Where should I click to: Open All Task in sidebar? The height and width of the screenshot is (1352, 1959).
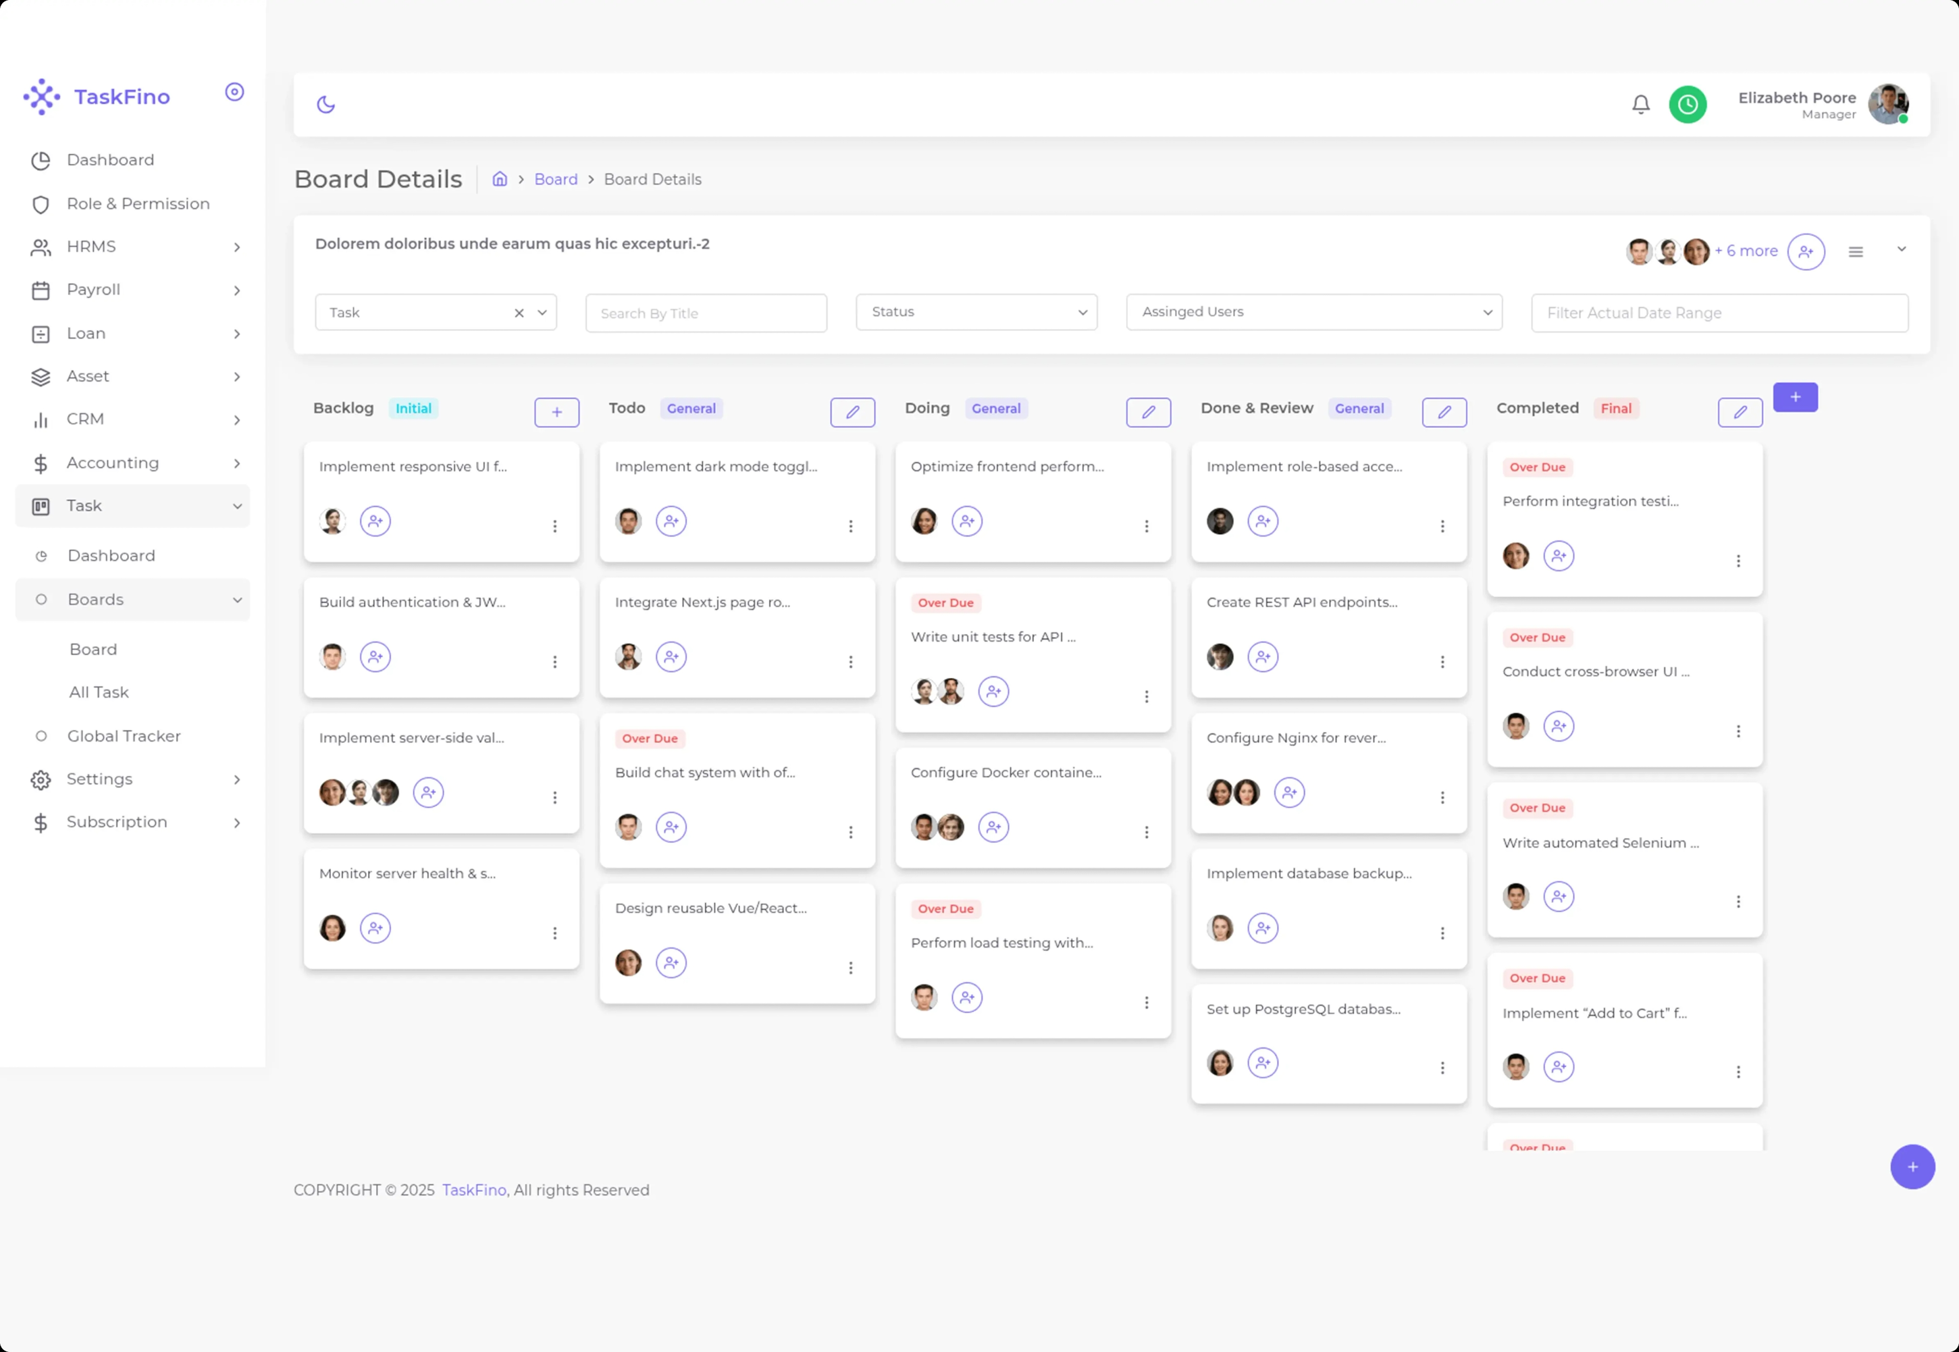(x=99, y=692)
